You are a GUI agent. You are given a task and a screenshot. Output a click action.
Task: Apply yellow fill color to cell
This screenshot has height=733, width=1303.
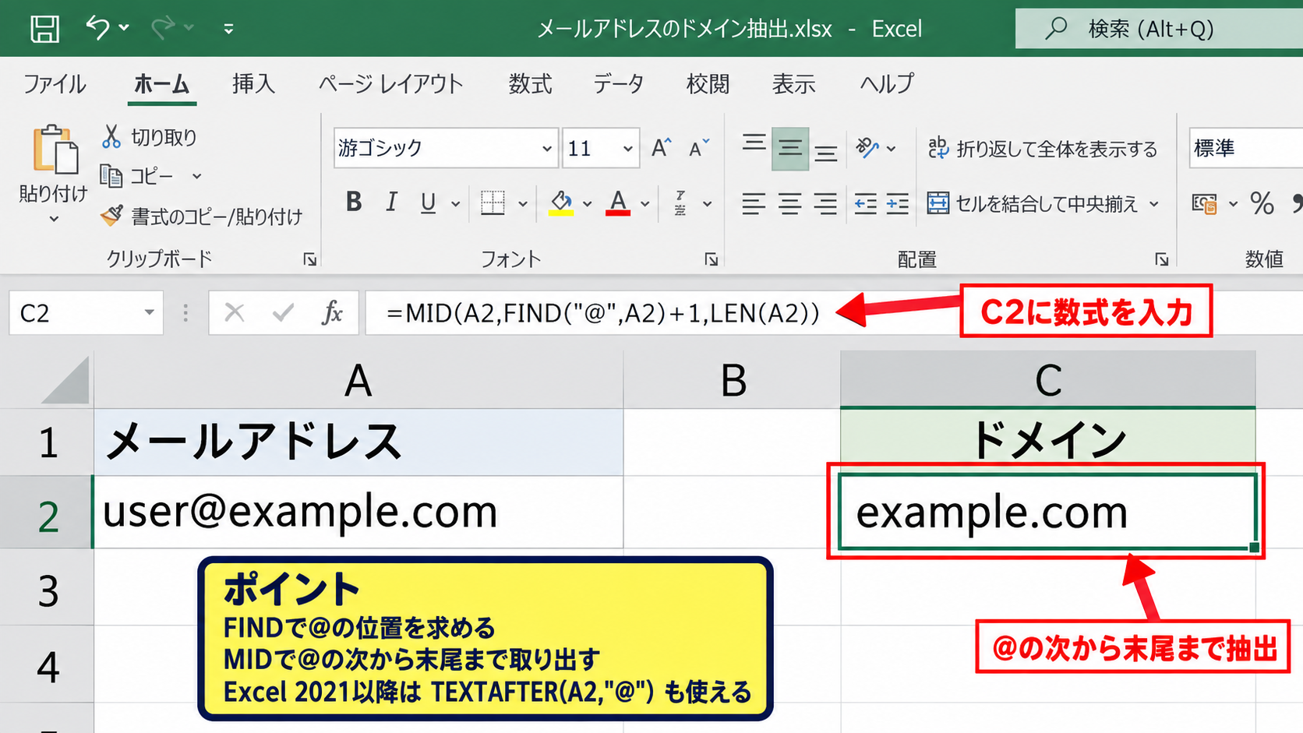[561, 203]
